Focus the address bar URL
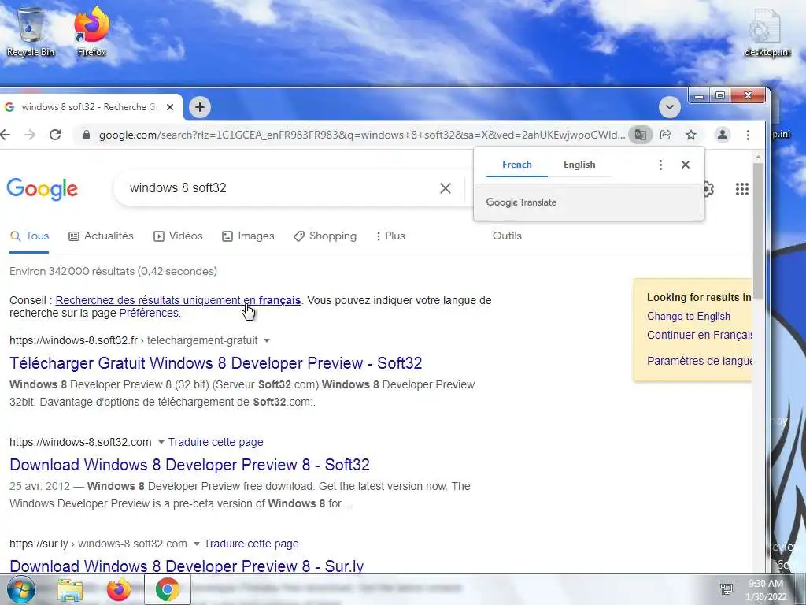The image size is (806, 605). point(362,135)
